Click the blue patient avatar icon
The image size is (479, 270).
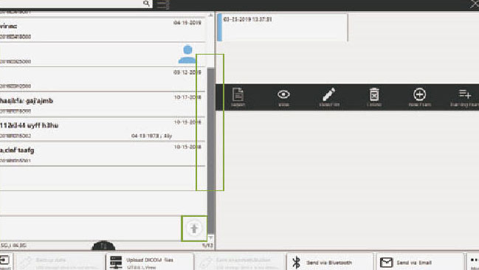pyautogui.click(x=187, y=54)
